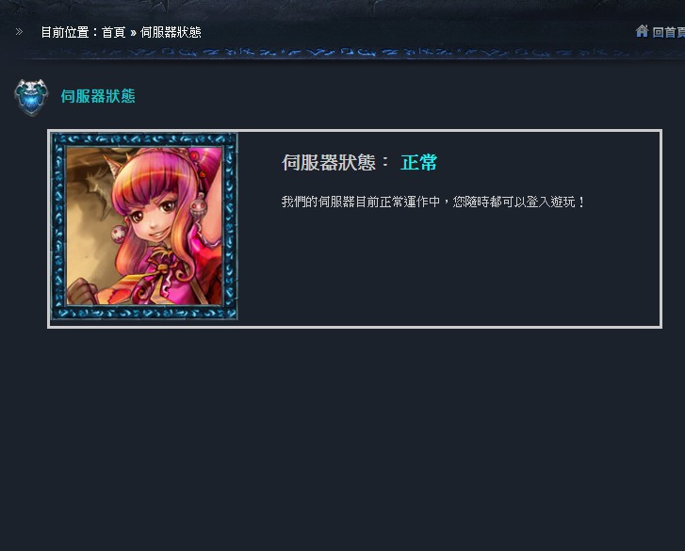Click the double-chevron icon before 目前位置
The width and height of the screenshot is (685, 551).
pyautogui.click(x=19, y=31)
